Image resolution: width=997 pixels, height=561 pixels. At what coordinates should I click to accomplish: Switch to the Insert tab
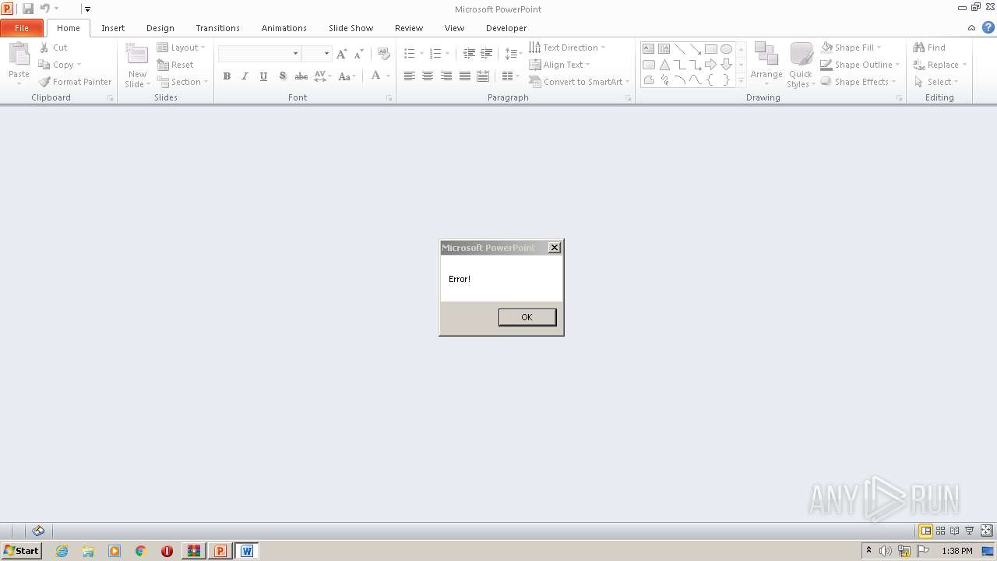[x=113, y=28]
